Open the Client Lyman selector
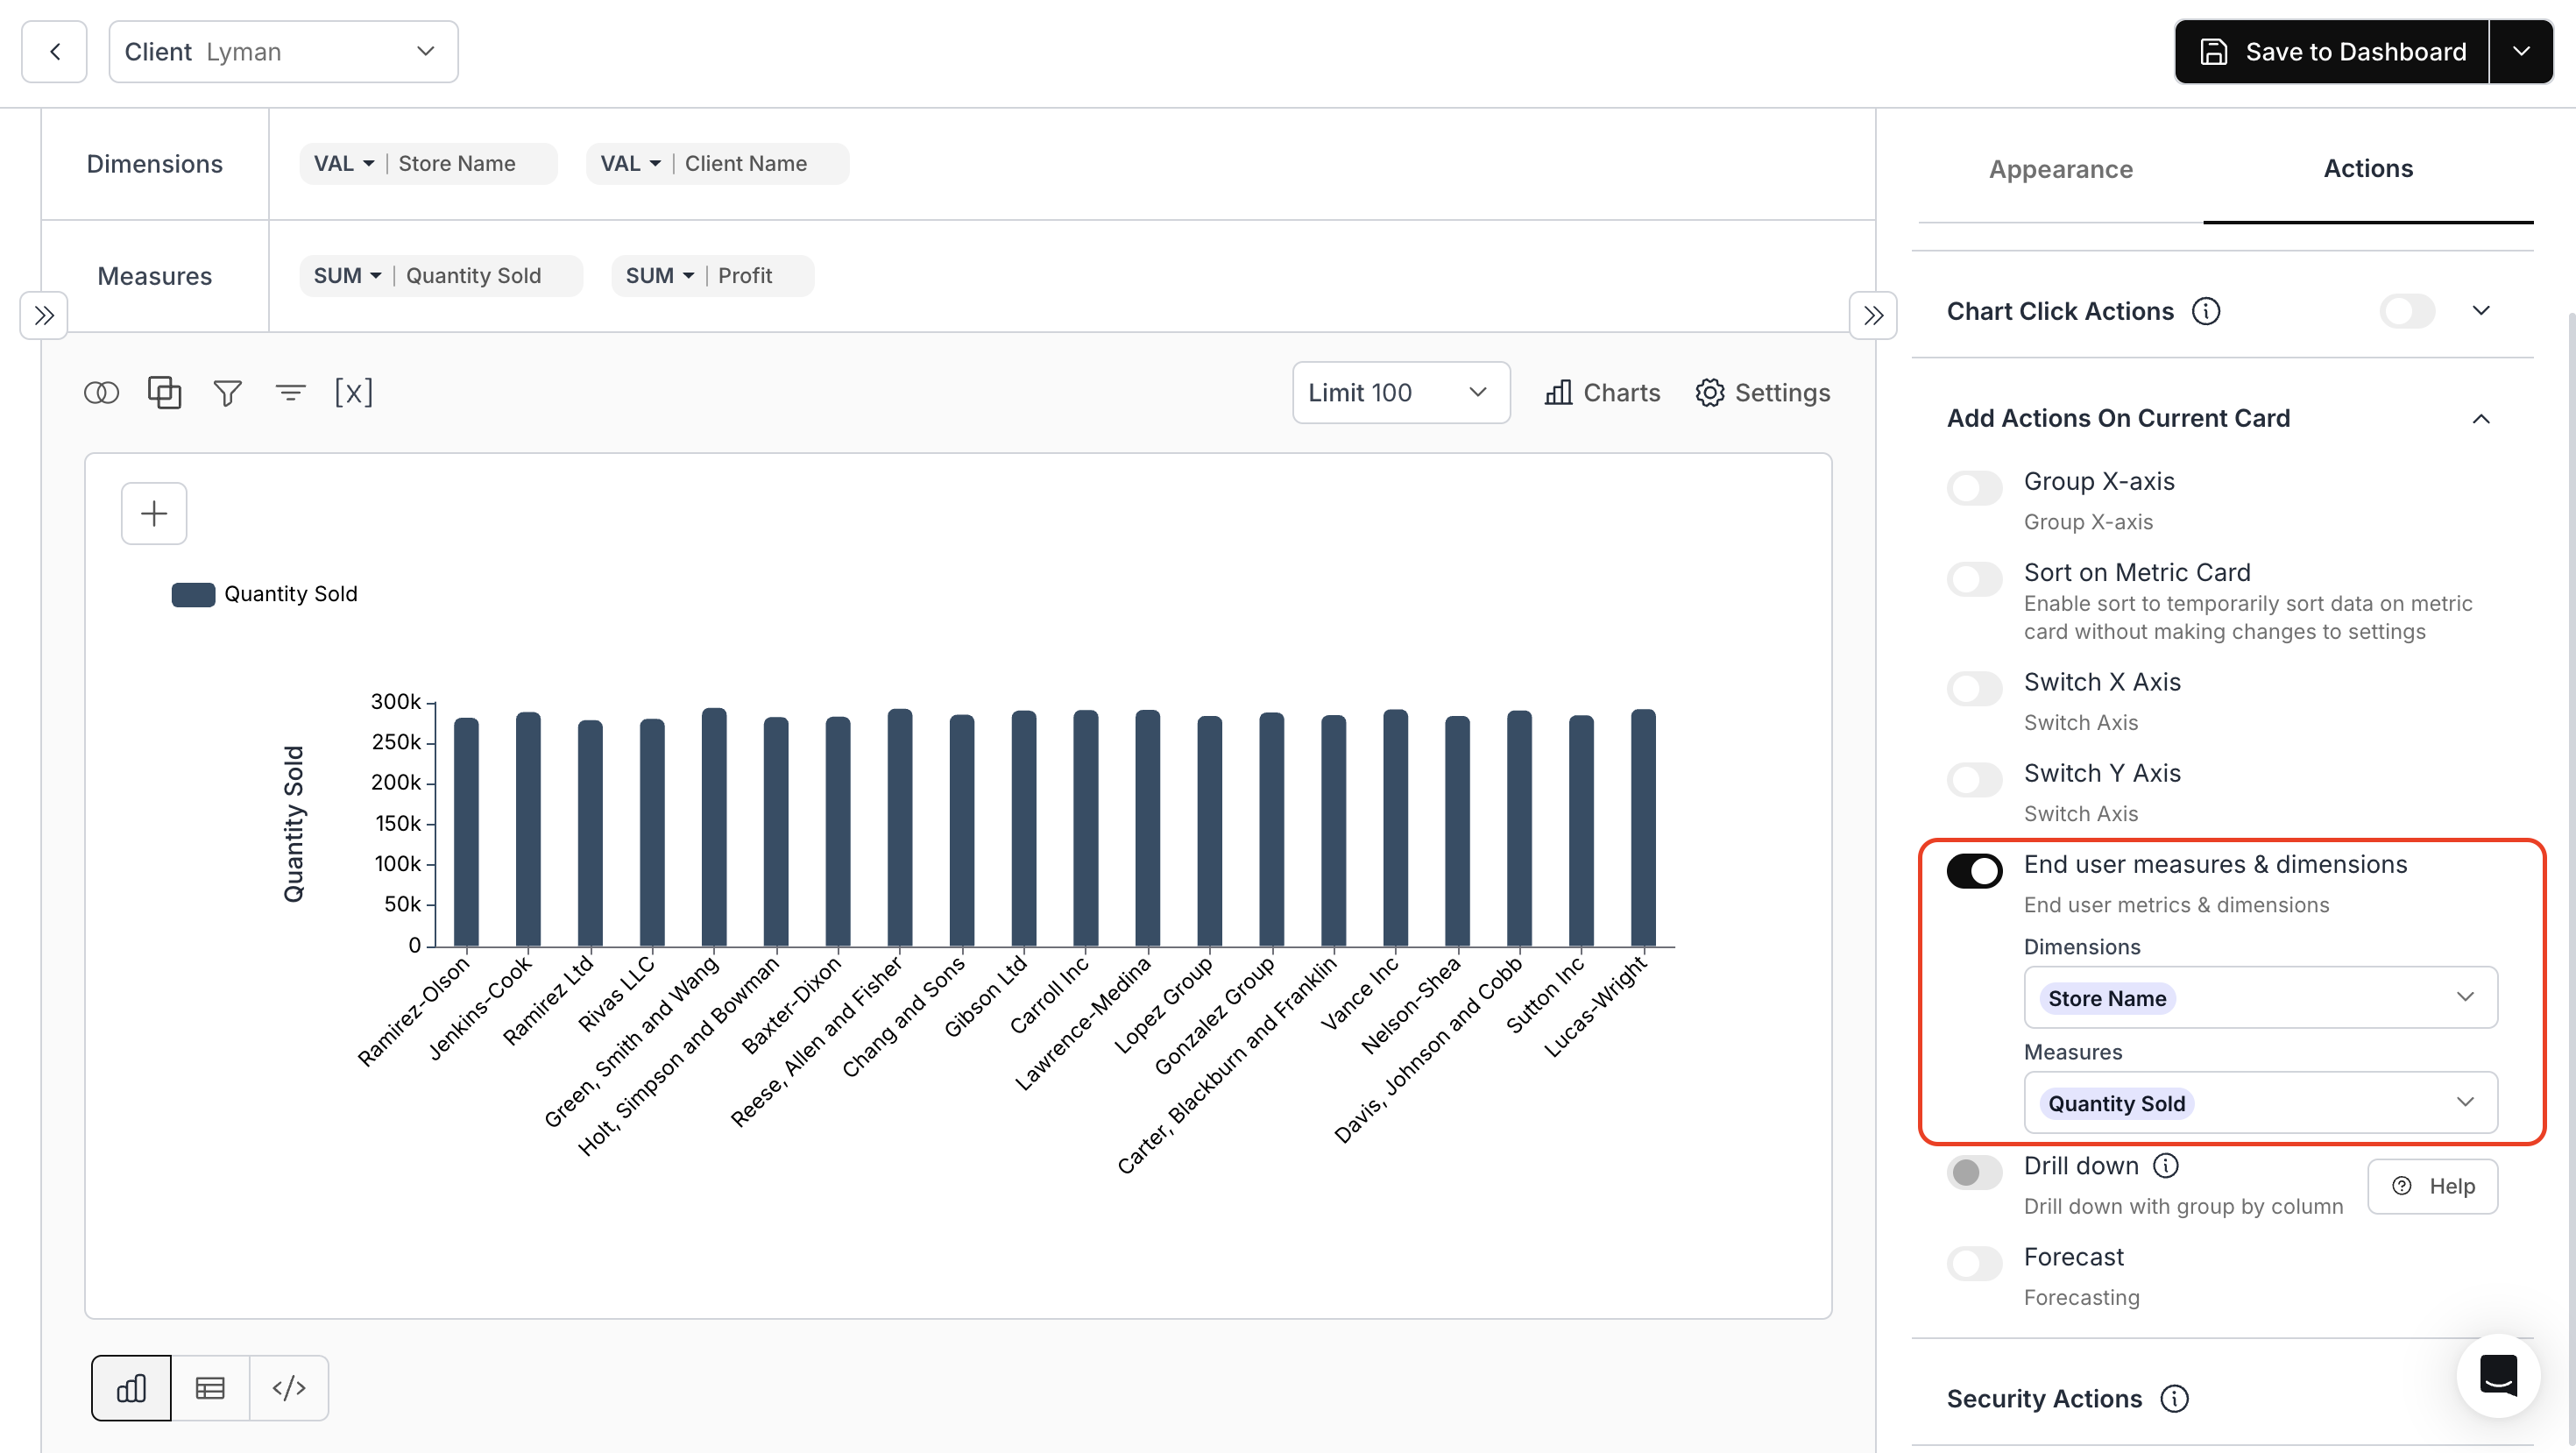The image size is (2576, 1453). [x=283, y=51]
